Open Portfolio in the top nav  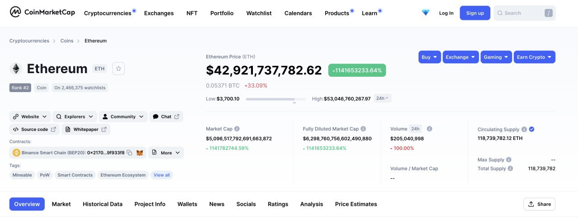pos(222,13)
